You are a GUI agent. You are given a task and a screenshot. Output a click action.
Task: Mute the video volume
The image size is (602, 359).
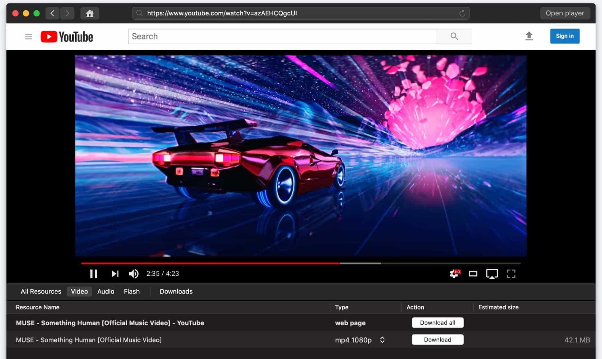[x=134, y=274]
